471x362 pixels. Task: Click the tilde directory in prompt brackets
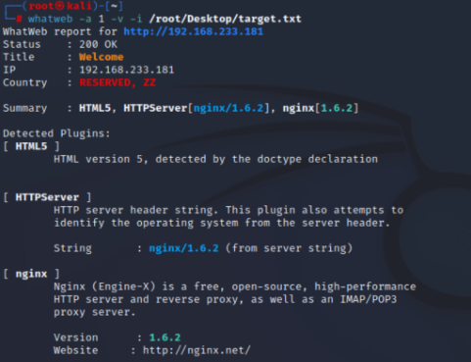tap(114, 6)
